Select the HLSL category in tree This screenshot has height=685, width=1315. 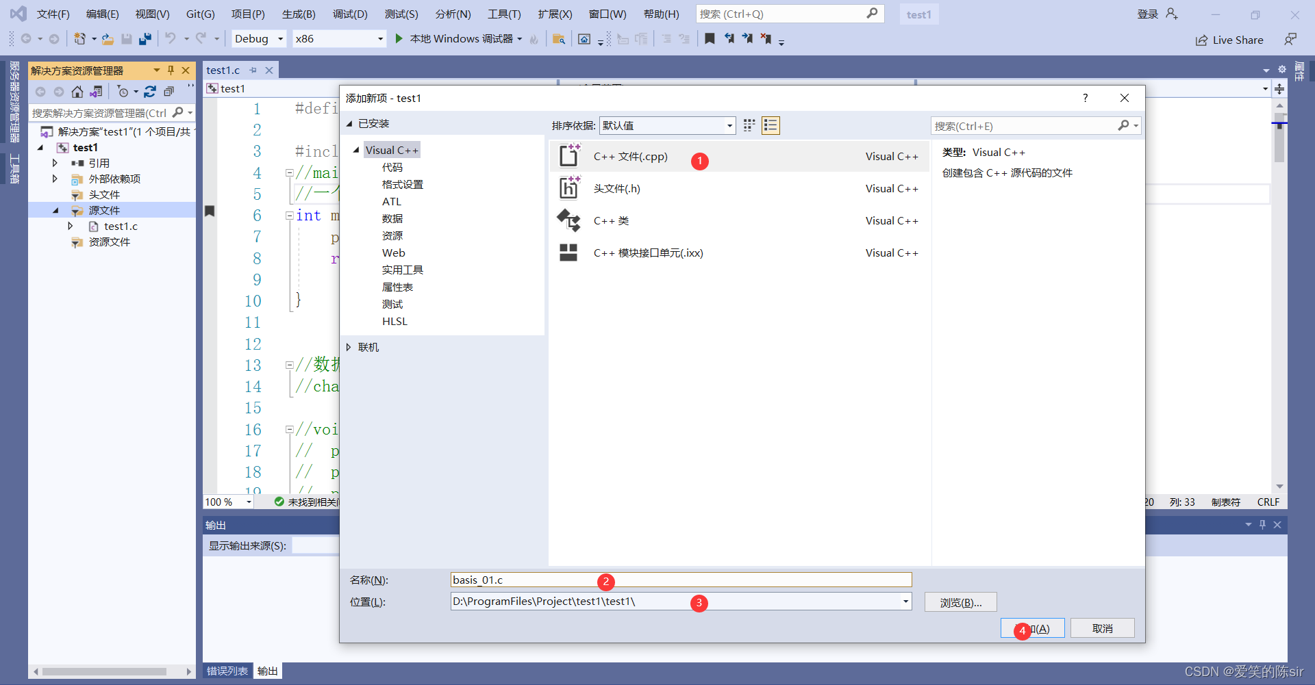(x=394, y=321)
